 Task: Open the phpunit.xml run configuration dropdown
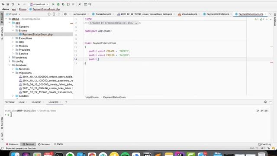click(39, 4)
